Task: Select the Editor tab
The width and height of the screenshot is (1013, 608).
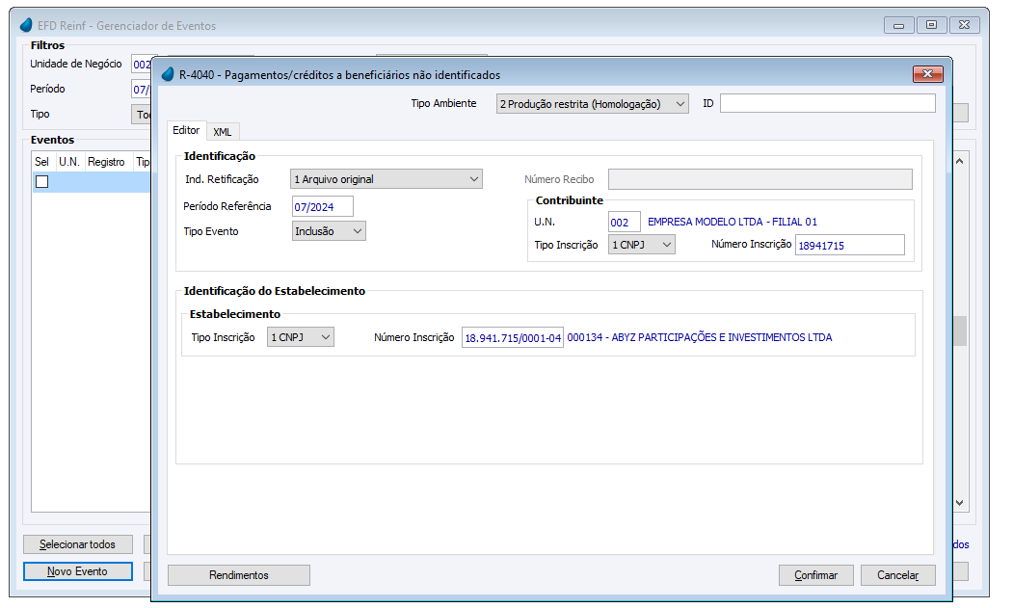Action: pyautogui.click(x=186, y=130)
